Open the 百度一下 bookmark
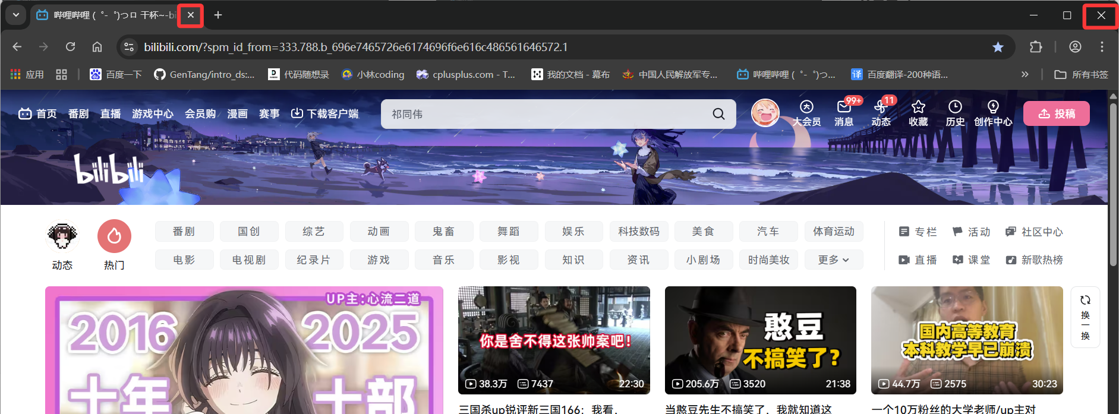The image size is (1119, 414). tap(116, 74)
